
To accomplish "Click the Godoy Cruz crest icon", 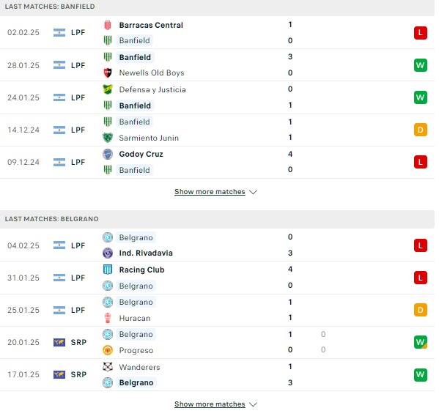I will click(108, 154).
